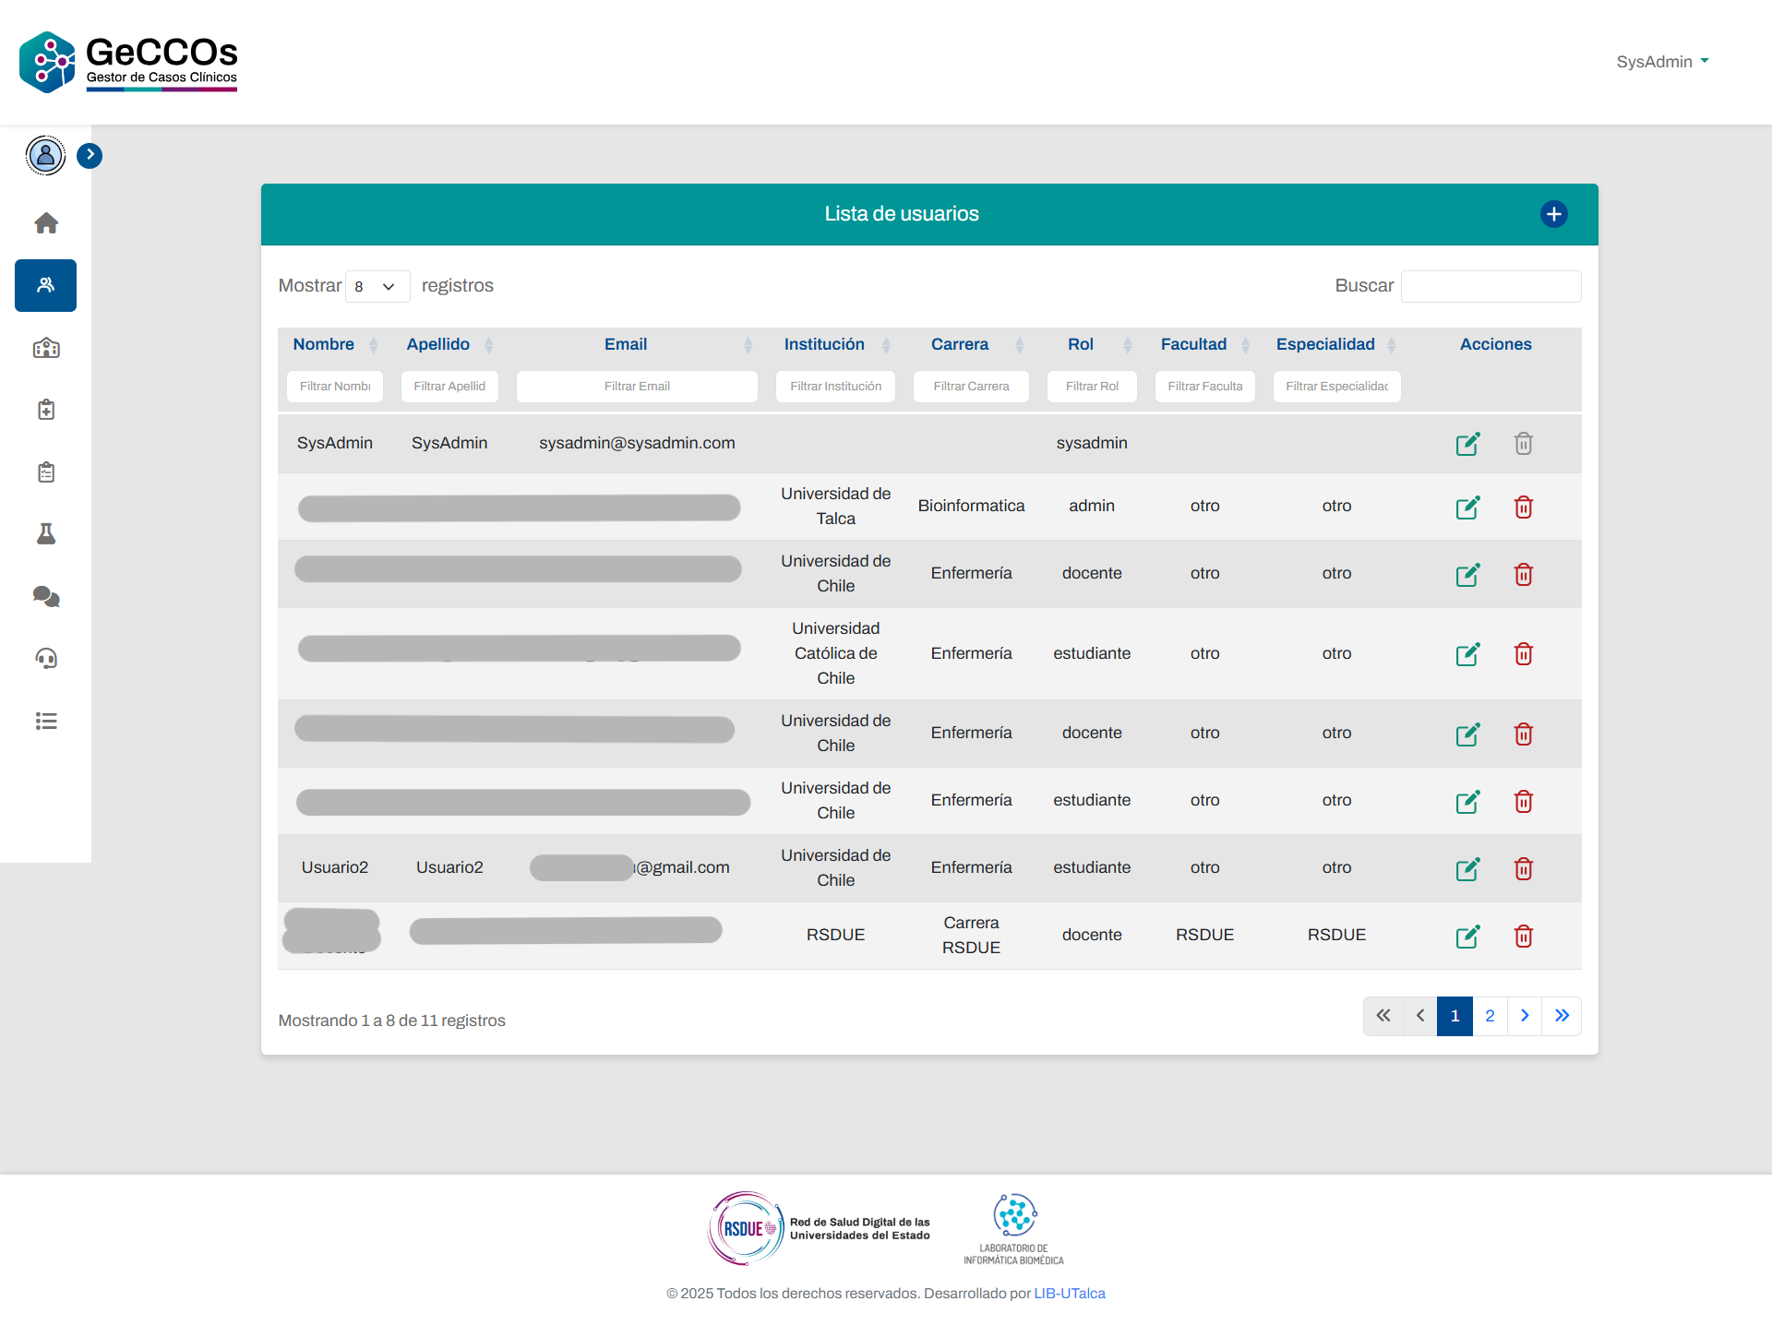Open the clipboard list sidebar icon
Image resolution: width=1772 pixels, height=1337 pixels.
(x=46, y=472)
